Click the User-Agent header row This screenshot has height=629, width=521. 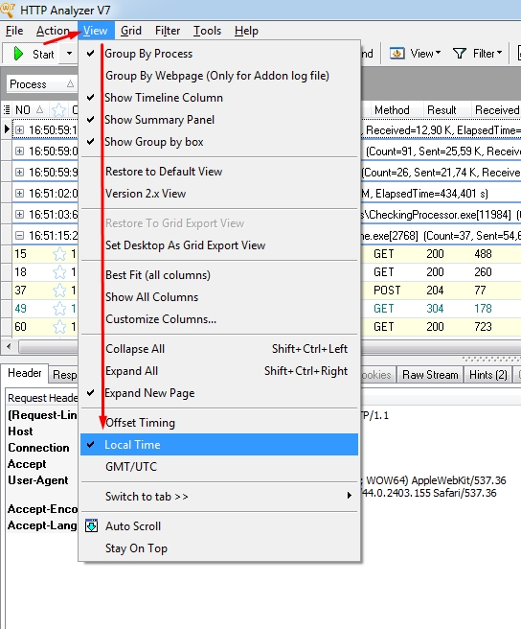[x=38, y=480]
